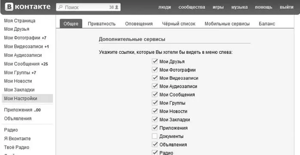Click the Дополнительные сервисы heading
This screenshot has width=300, height=155.
132,39
